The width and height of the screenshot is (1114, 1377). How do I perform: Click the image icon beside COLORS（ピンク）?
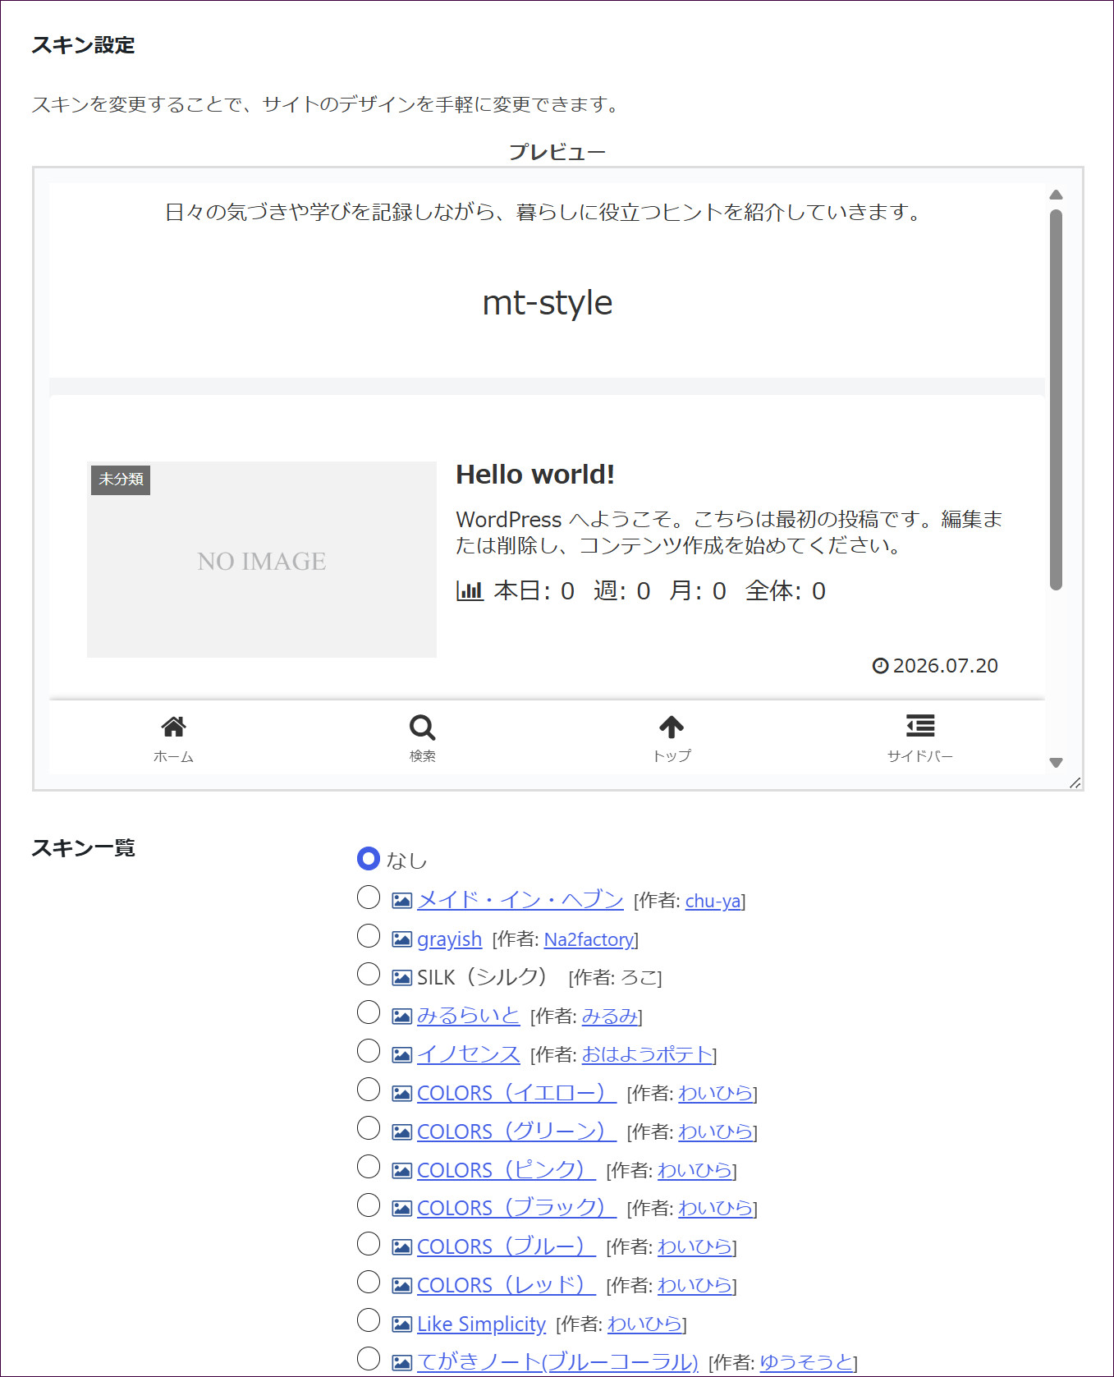coord(401,1171)
